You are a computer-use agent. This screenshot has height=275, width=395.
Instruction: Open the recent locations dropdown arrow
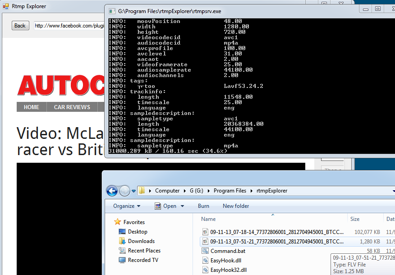[x=133, y=191]
